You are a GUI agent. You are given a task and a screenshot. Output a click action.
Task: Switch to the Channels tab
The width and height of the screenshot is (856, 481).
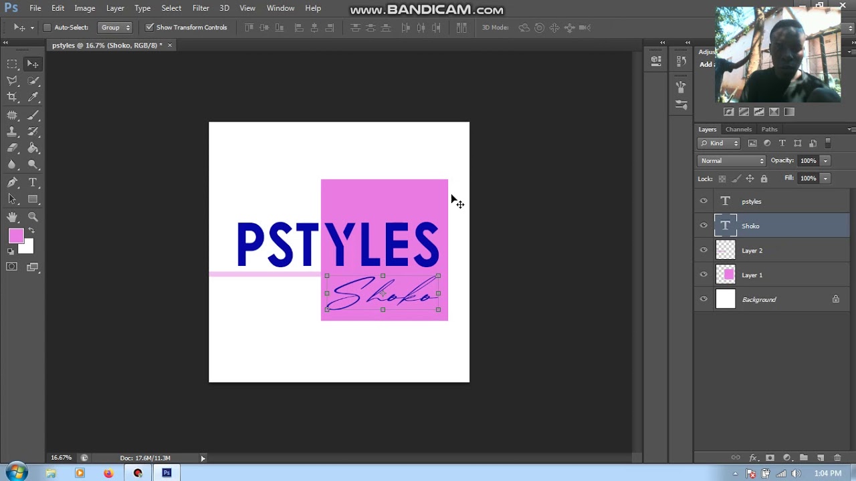(738, 129)
